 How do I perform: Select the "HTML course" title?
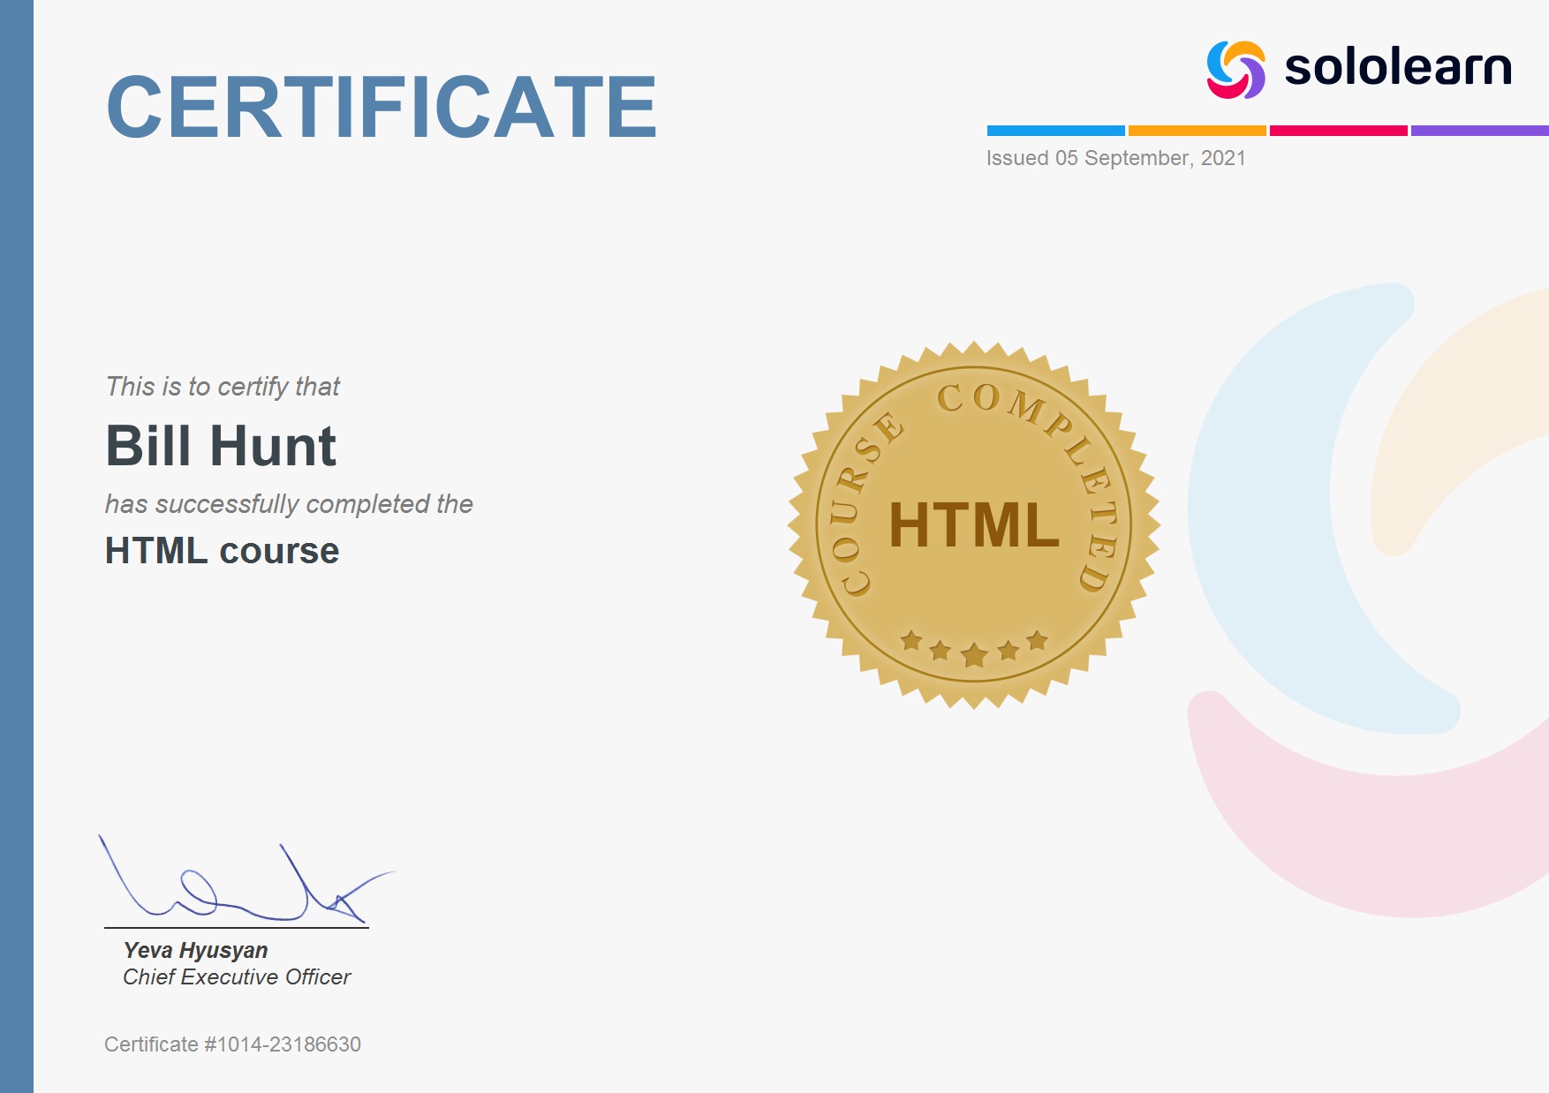click(222, 551)
